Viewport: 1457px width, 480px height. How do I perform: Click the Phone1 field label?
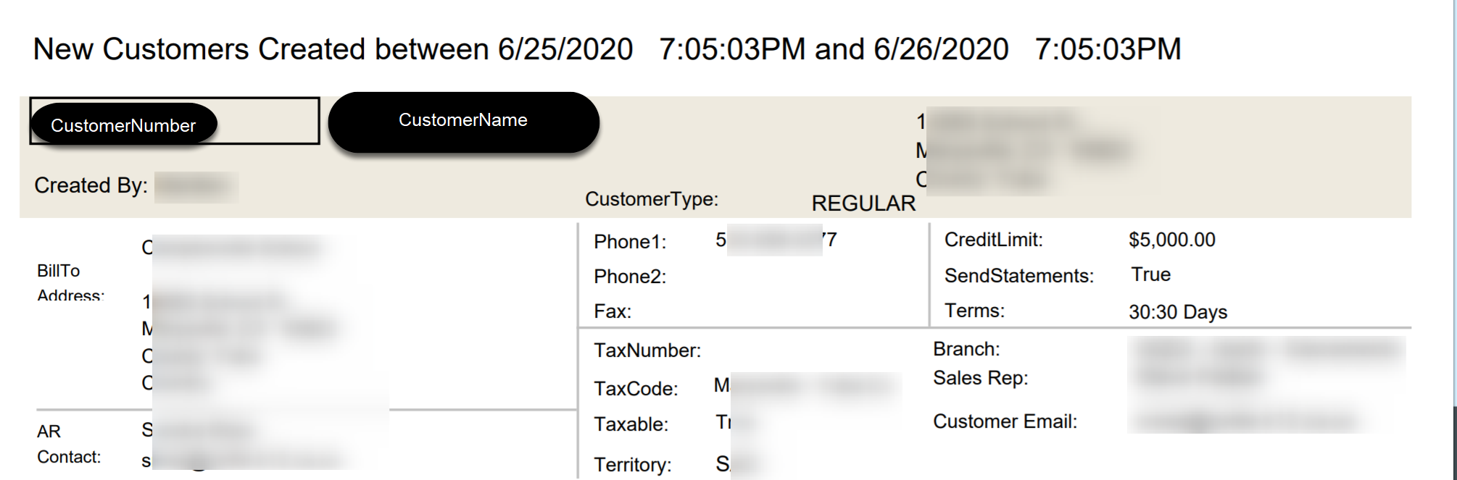pyautogui.click(x=630, y=242)
